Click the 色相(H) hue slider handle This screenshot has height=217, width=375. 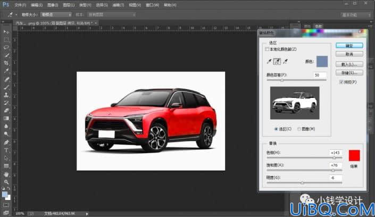334,157
